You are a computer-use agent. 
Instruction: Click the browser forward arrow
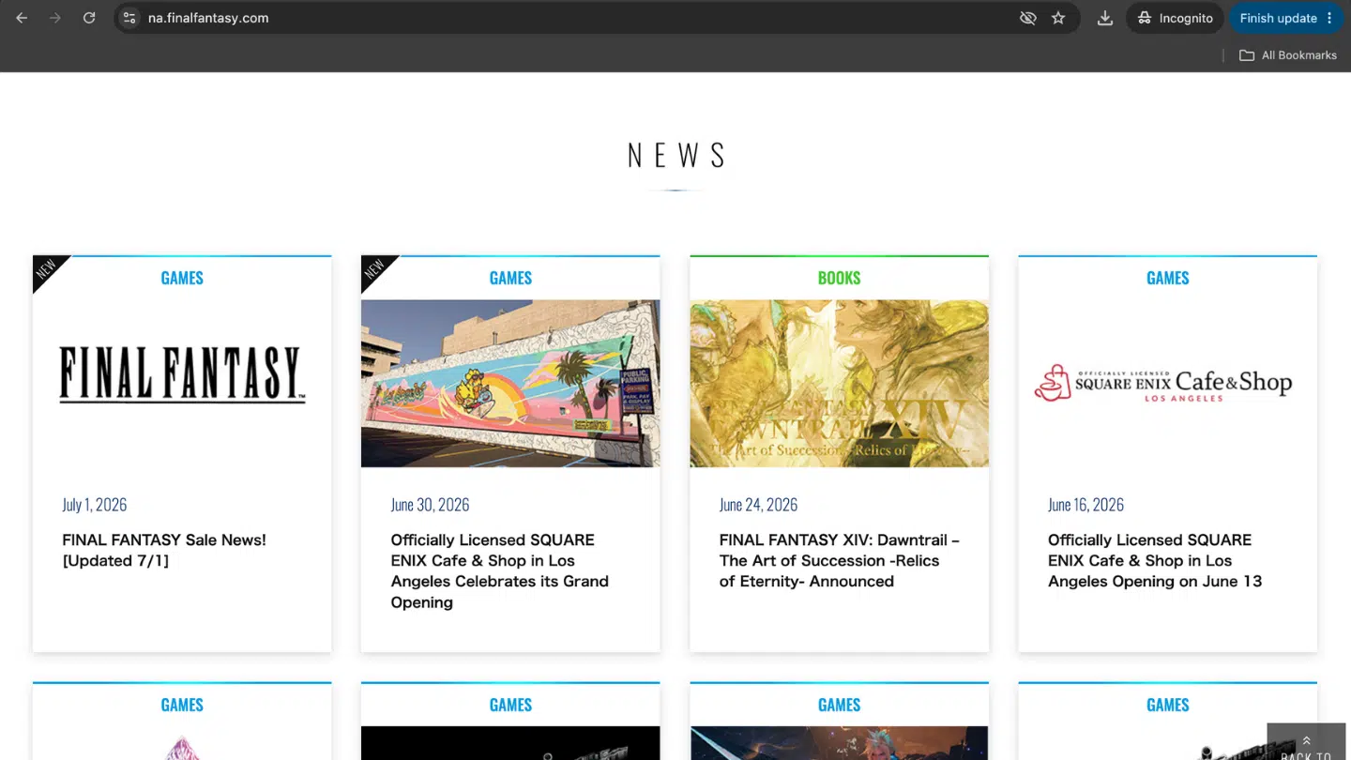click(55, 18)
